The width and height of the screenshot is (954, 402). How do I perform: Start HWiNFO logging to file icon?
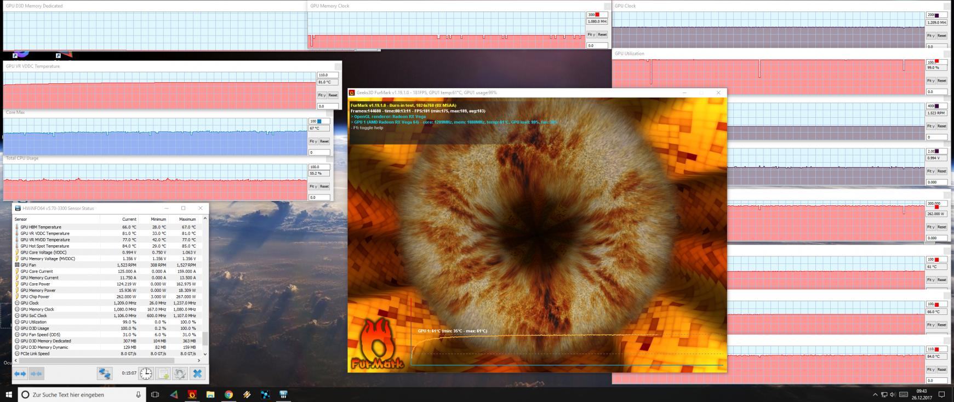tap(163, 374)
